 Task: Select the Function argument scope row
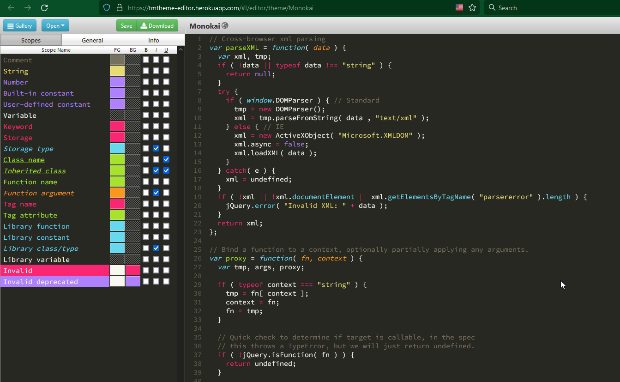[x=39, y=193]
